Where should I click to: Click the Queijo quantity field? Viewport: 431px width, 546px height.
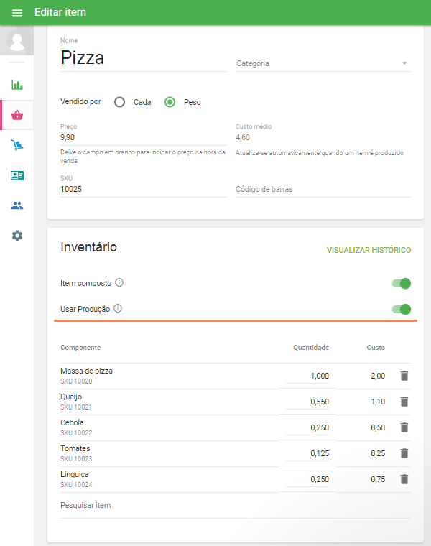[x=307, y=402]
